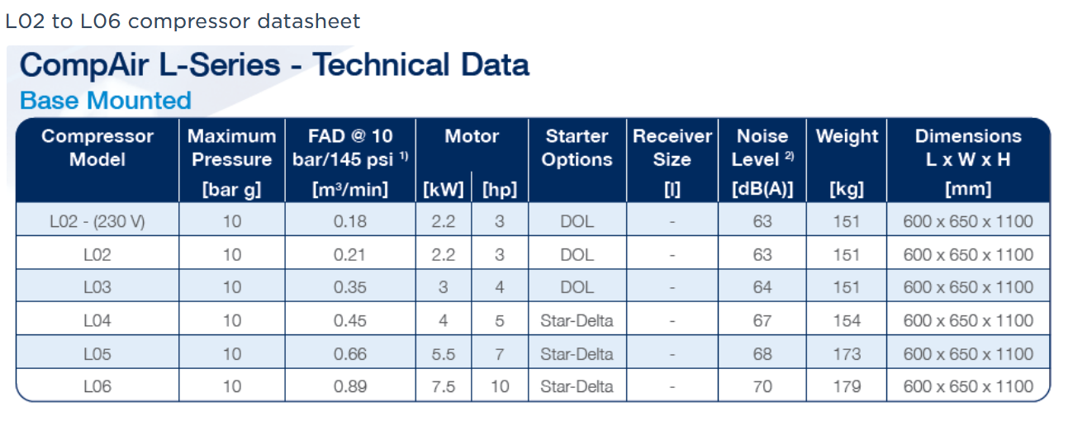Click the 'Base Mounted' subtitle
Image resolution: width=1068 pixels, height=421 pixels.
[105, 101]
